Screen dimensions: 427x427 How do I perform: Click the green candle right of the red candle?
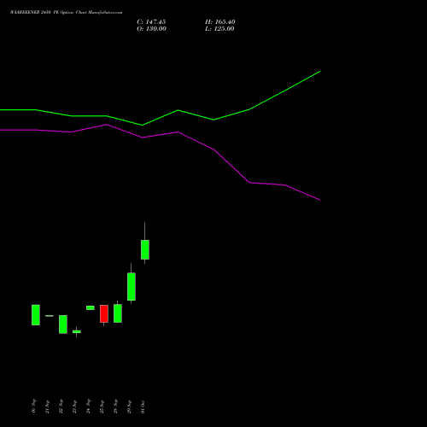(118, 313)
